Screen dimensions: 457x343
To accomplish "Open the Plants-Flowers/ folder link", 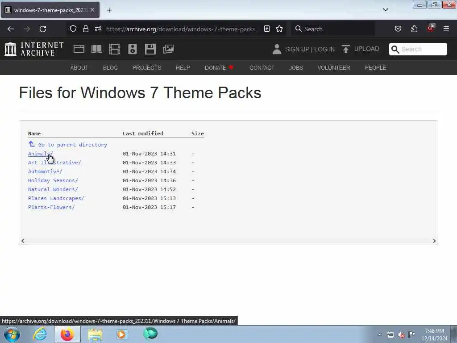I will pos(51,207).
